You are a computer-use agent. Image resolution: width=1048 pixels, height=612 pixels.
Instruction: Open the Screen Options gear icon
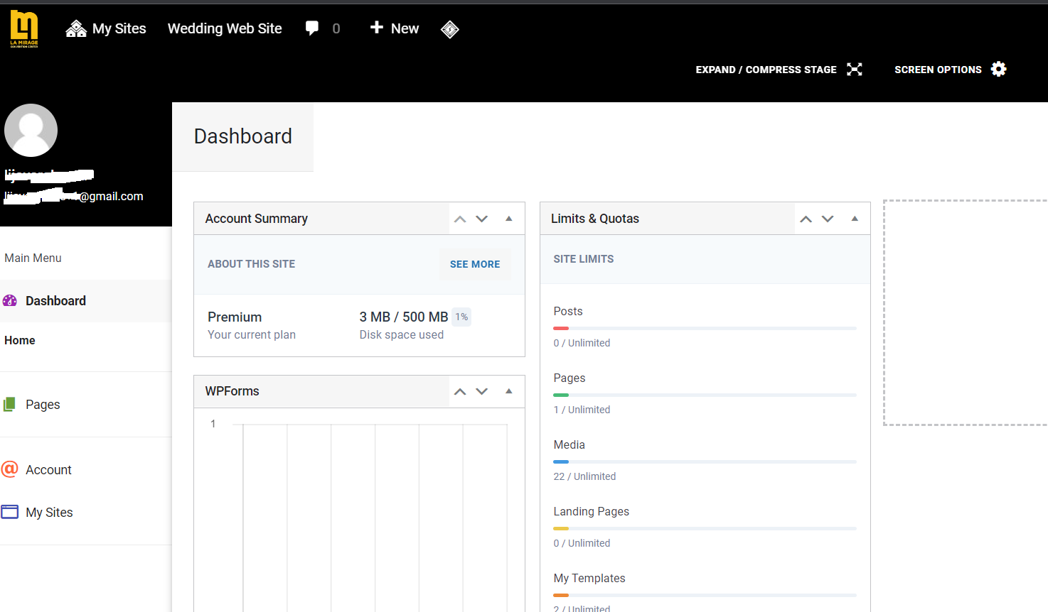pyautogui.click(x=999, y=69)
